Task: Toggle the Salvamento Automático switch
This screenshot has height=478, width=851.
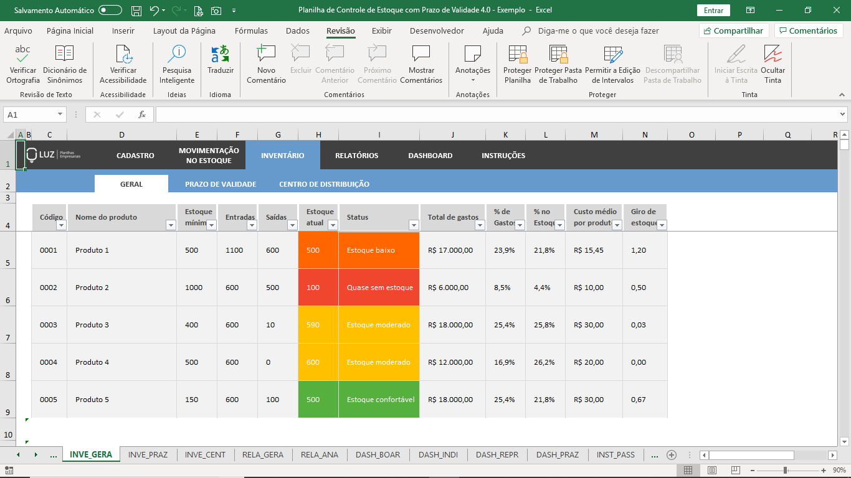Action: [x=110, y=10]
